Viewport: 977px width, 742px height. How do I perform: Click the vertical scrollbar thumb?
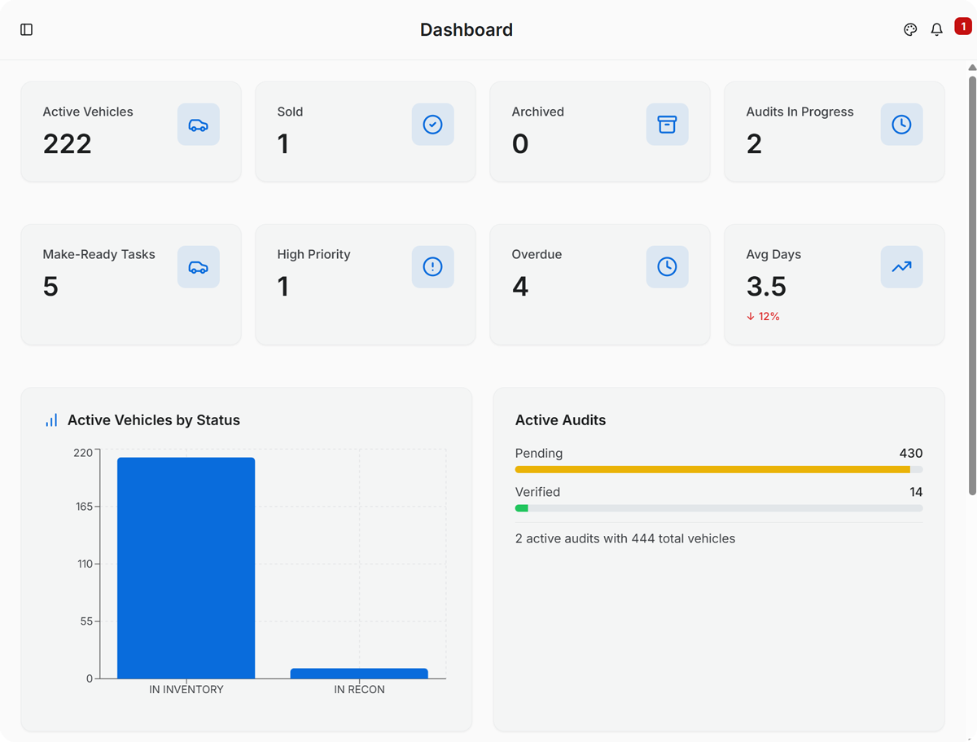(970, 285)
